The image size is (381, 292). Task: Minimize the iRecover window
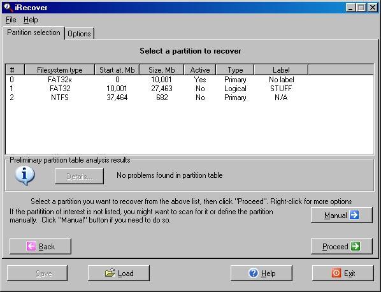[350, 8]
